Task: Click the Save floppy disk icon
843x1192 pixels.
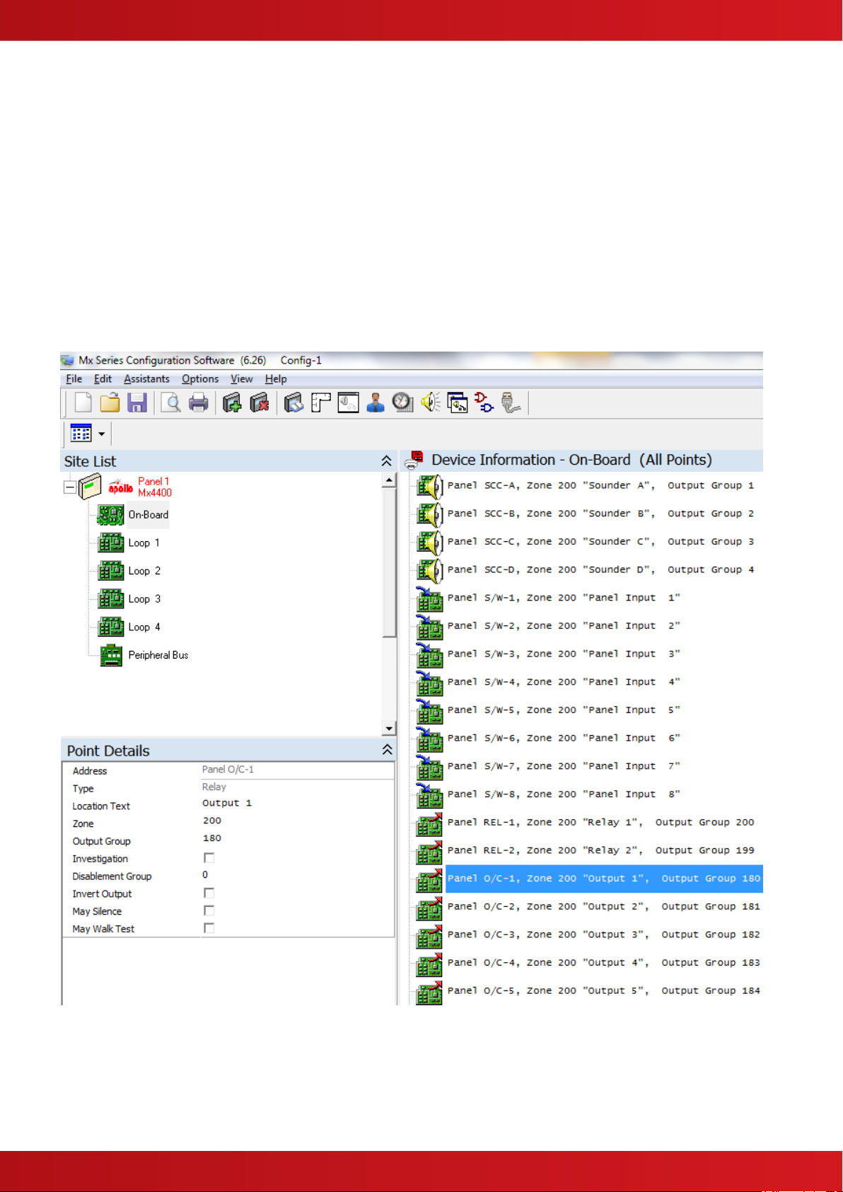Action: pos(136,403)
